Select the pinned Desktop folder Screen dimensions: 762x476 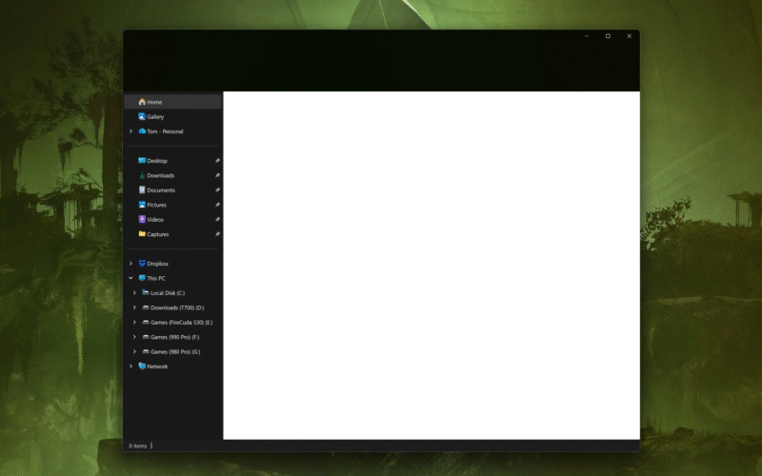tap(156, 161)
